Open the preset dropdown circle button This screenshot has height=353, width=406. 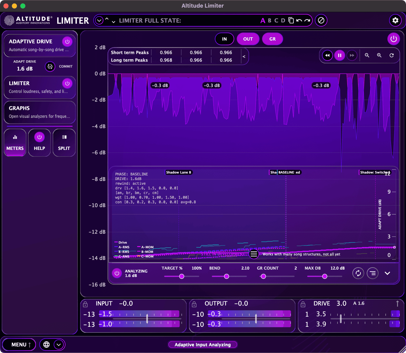(x=99, y=21)
